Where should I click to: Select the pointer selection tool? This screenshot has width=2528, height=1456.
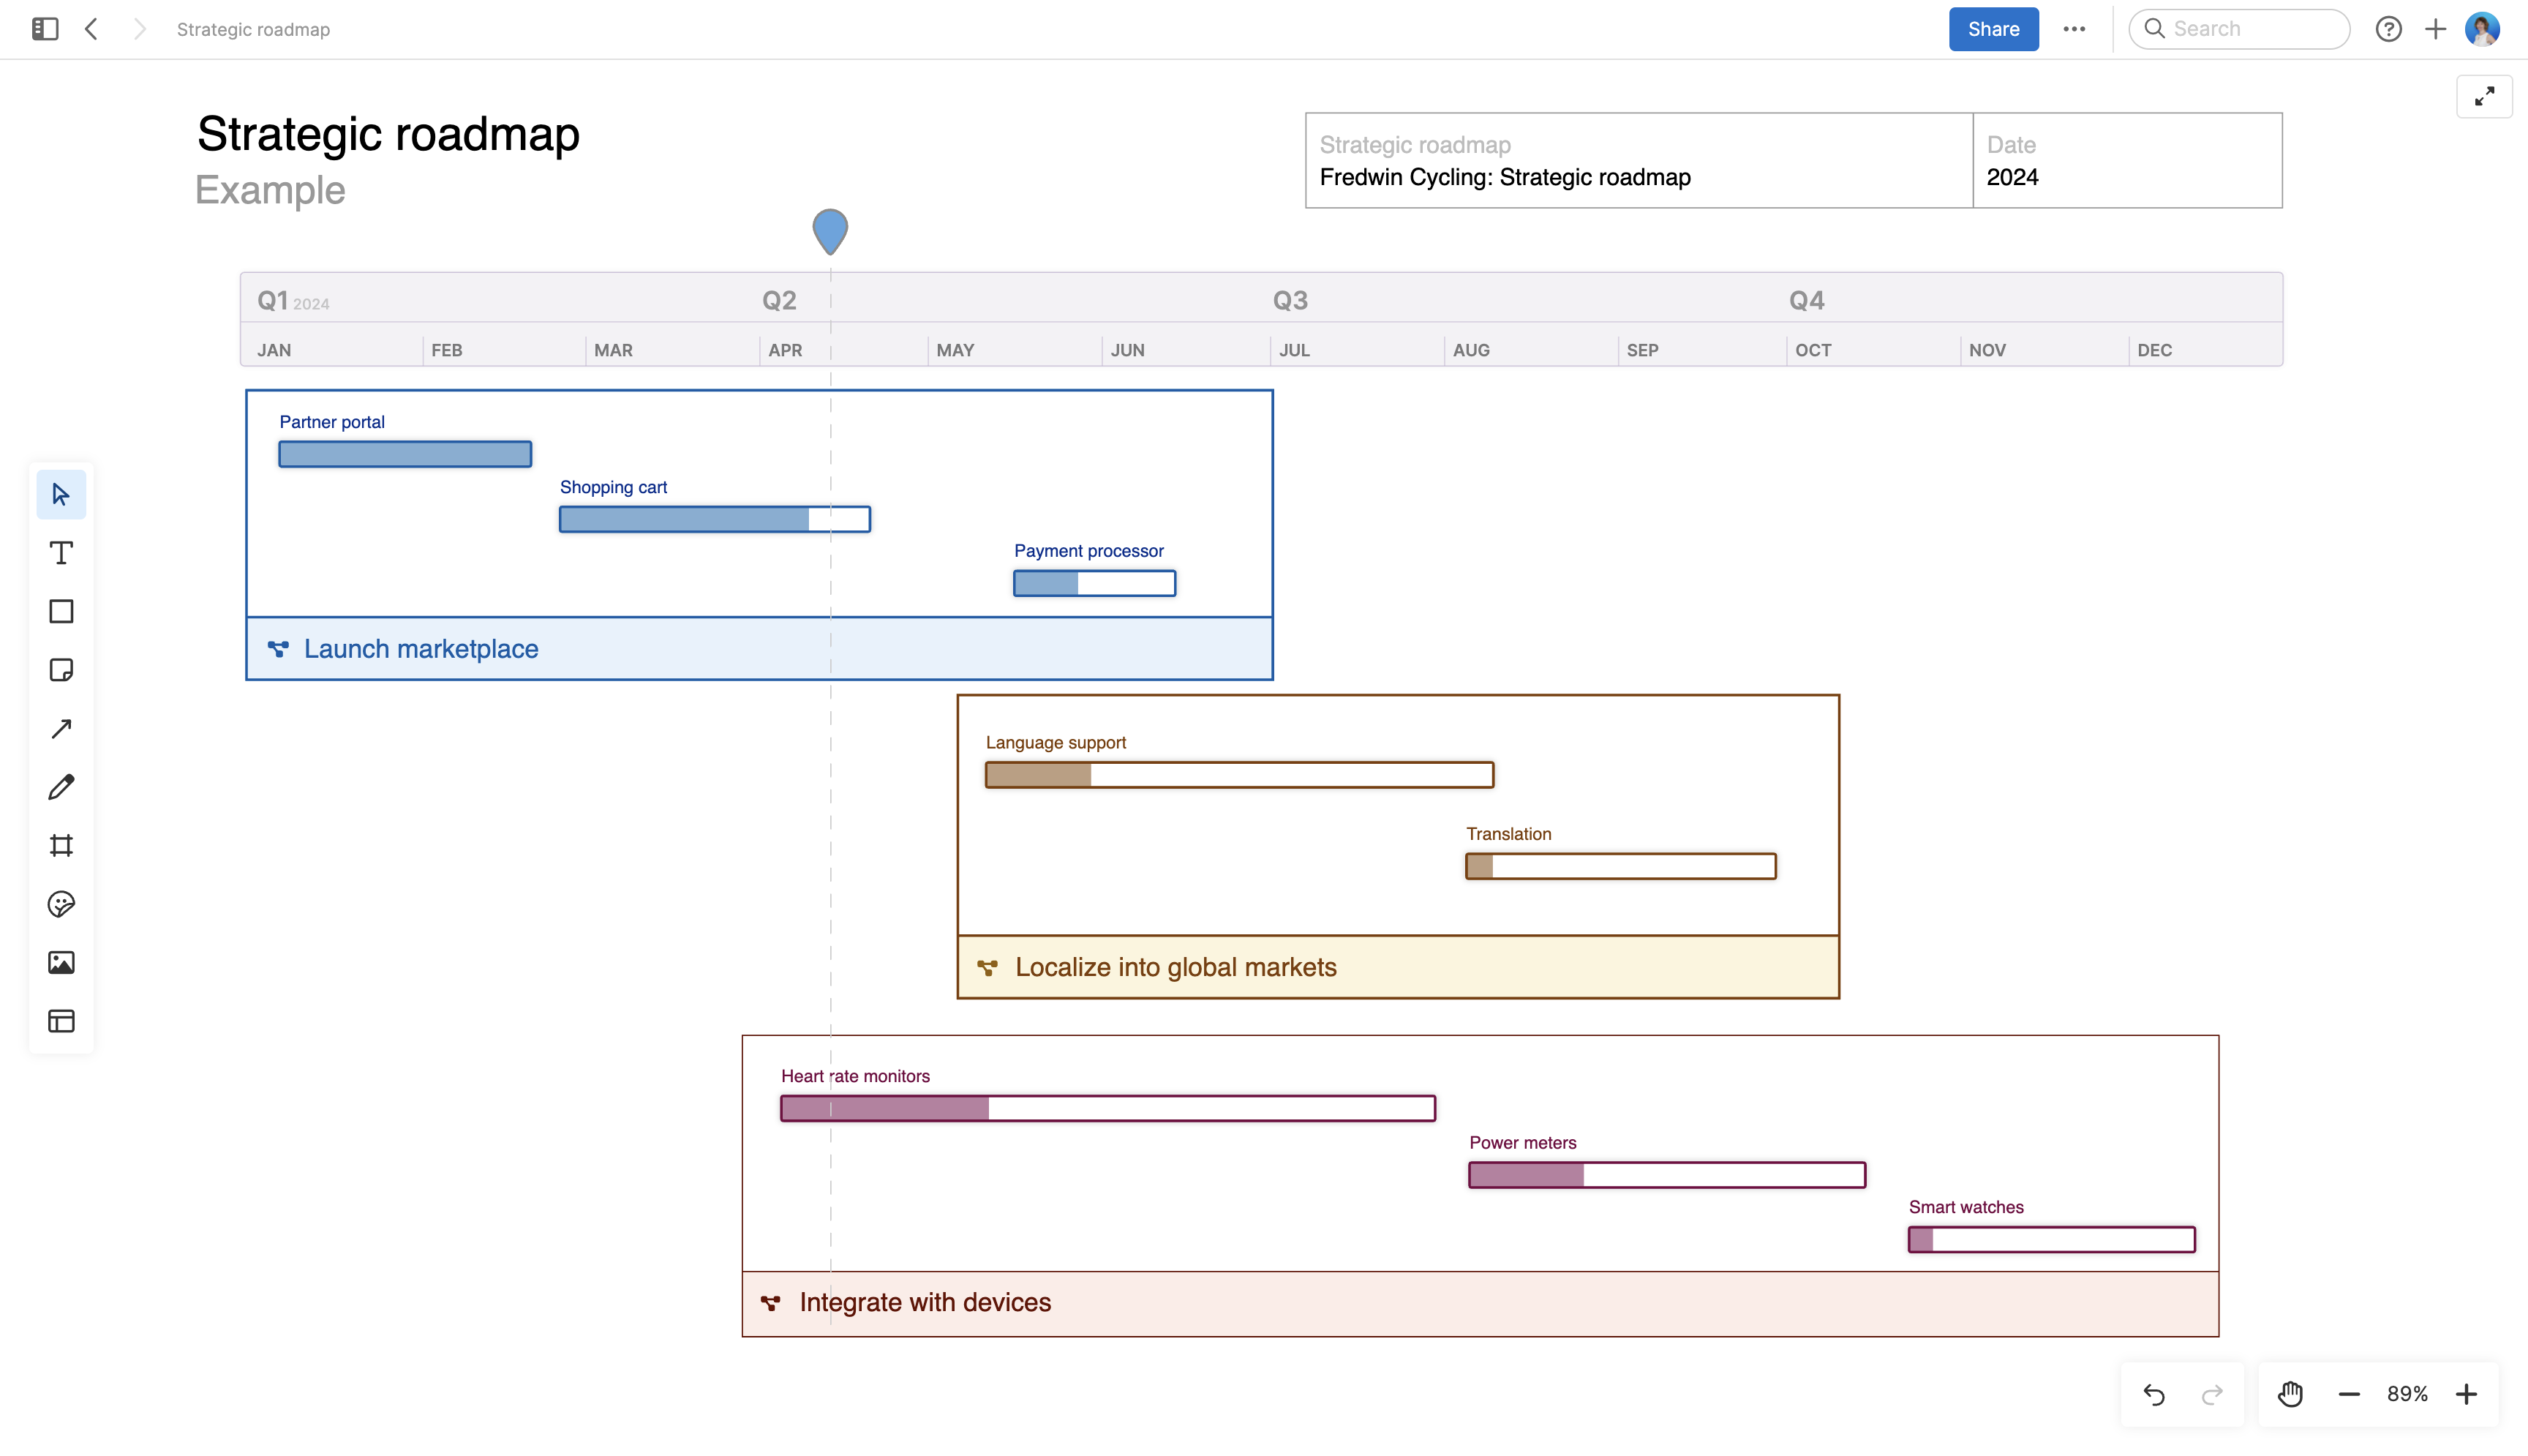(61, 494)
